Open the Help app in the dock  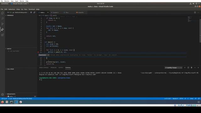[x=21, y=102]
